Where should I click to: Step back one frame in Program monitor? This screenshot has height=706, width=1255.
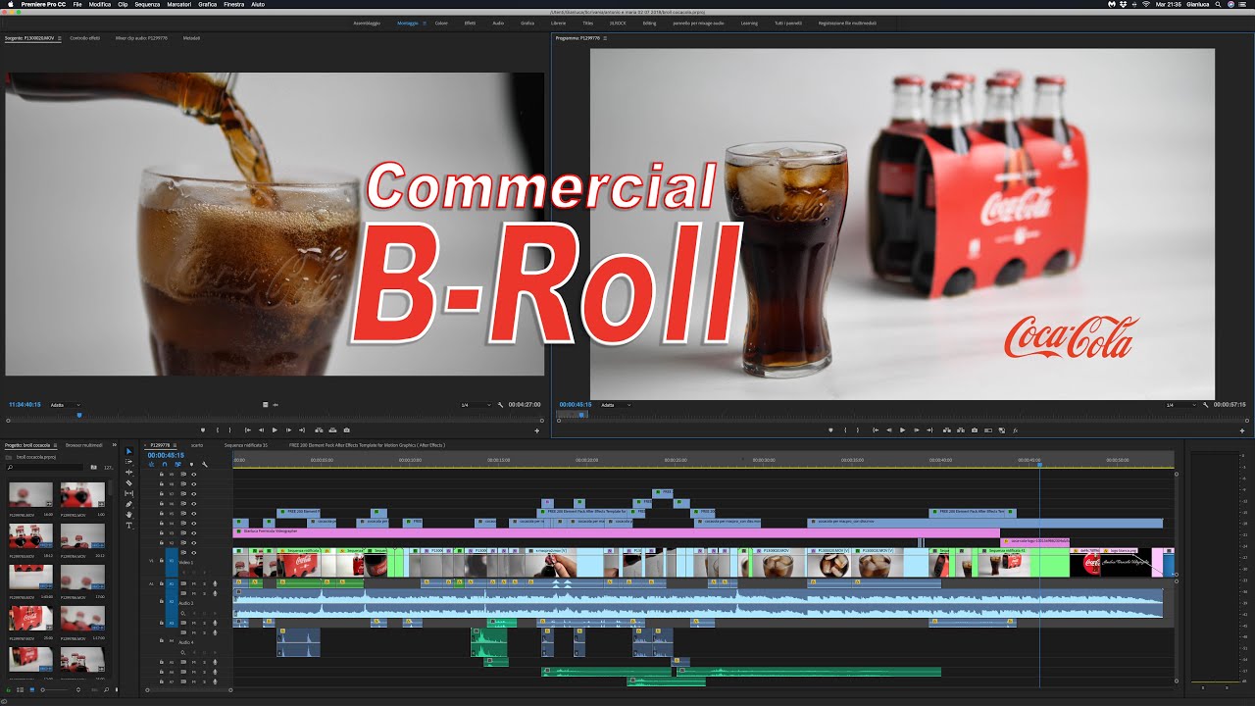point(888,429)
